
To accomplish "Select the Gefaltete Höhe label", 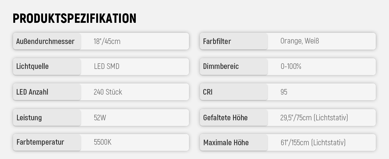I will tap(225, 117).
